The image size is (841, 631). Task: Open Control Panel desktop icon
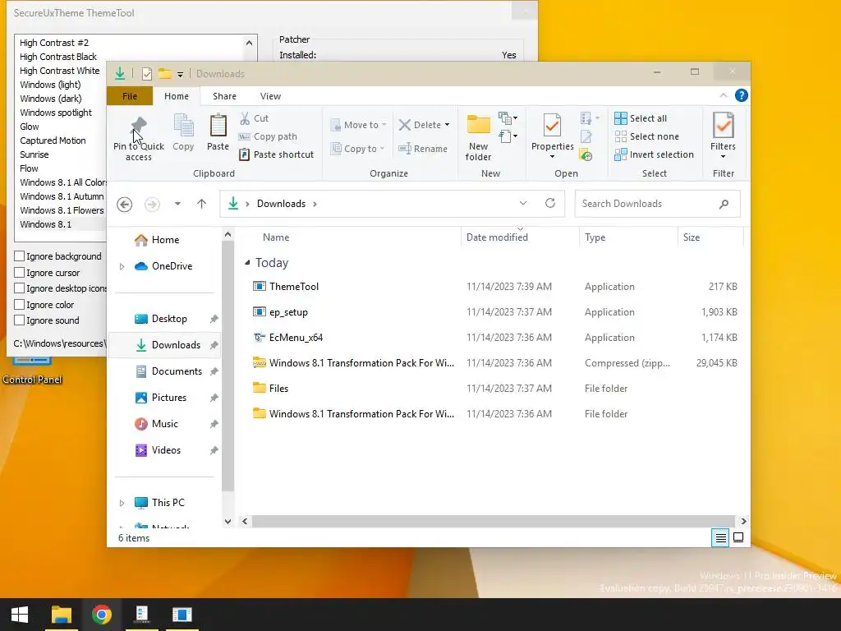point(32,371)
